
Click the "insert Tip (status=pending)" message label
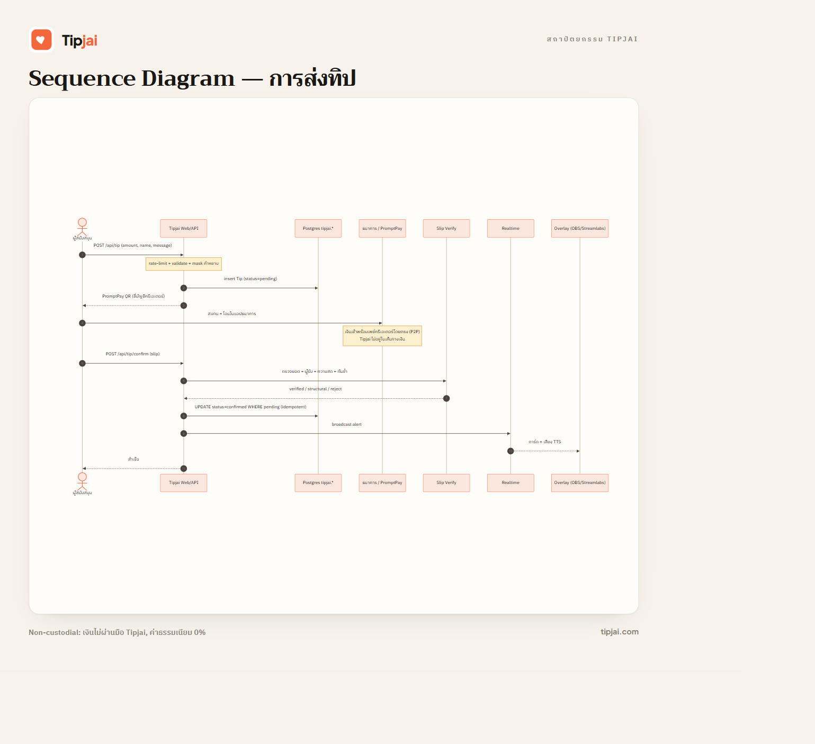pos(250,279)
